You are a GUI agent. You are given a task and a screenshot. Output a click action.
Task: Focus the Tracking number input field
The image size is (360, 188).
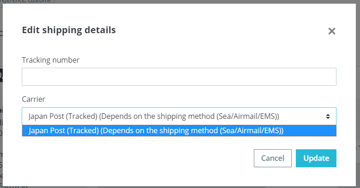[179, 76]
